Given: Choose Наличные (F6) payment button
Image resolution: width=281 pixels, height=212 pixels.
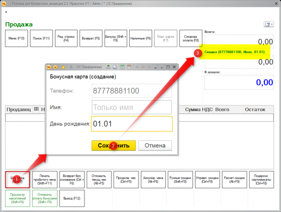Looking at the screenshot, I should (x=140, y=39).
